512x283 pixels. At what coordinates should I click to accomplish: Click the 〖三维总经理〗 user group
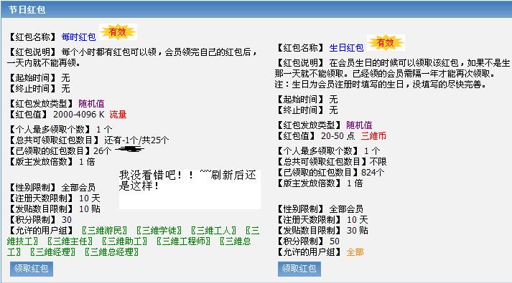(x=112, y=252)
